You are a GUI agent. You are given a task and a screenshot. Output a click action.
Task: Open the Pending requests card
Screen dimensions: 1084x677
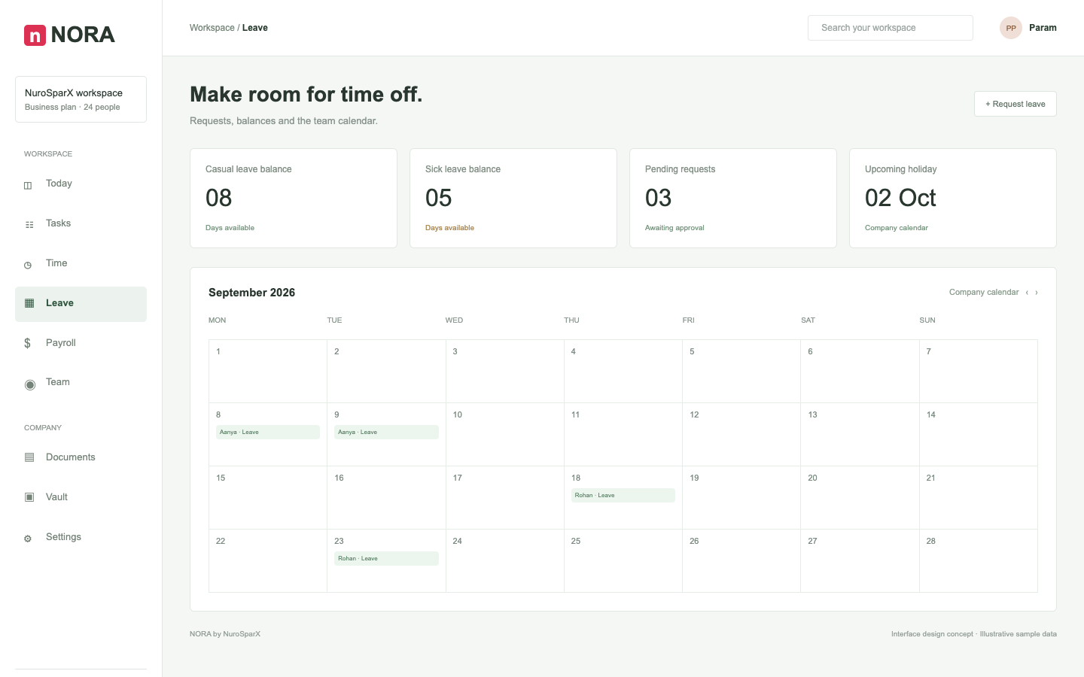[x=733, y=198]
